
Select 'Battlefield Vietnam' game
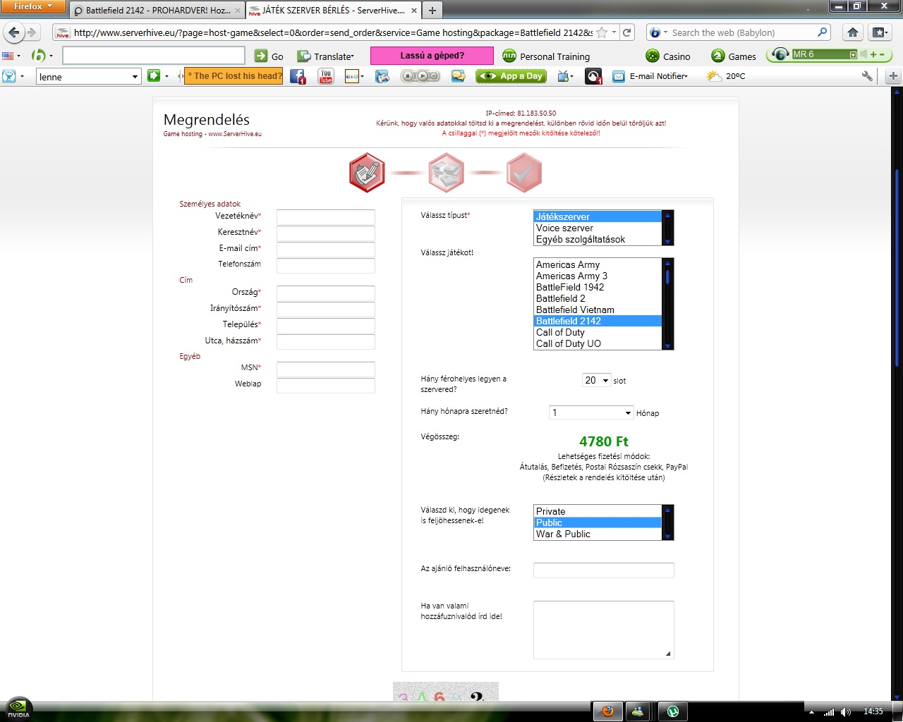598,310
